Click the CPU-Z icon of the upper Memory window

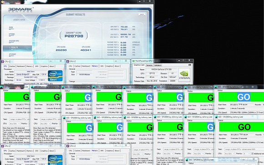pyautogui.click(x=68, y=62)
